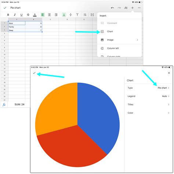Select row 4 header
The height and width of the screenshot is (174, 174).
coord(4,33)
